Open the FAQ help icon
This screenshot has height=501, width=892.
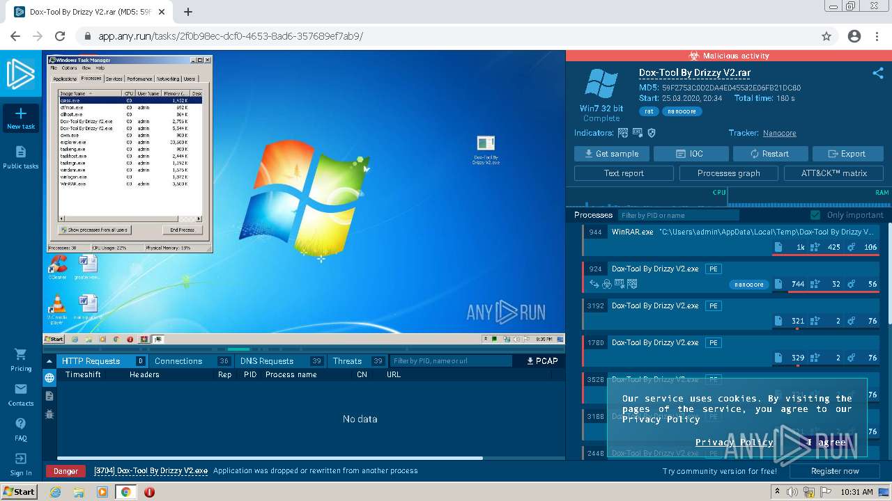21,424
